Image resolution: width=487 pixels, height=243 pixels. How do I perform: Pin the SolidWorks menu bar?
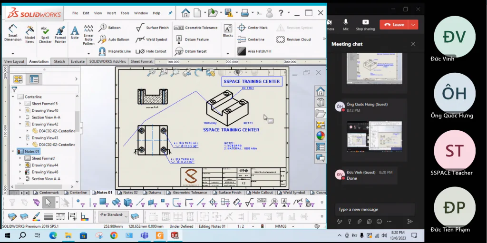[x=170, y=13]
